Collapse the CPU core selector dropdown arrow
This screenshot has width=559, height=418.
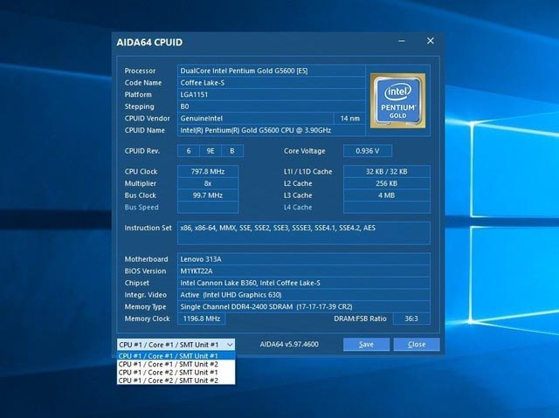coord(230,345)
